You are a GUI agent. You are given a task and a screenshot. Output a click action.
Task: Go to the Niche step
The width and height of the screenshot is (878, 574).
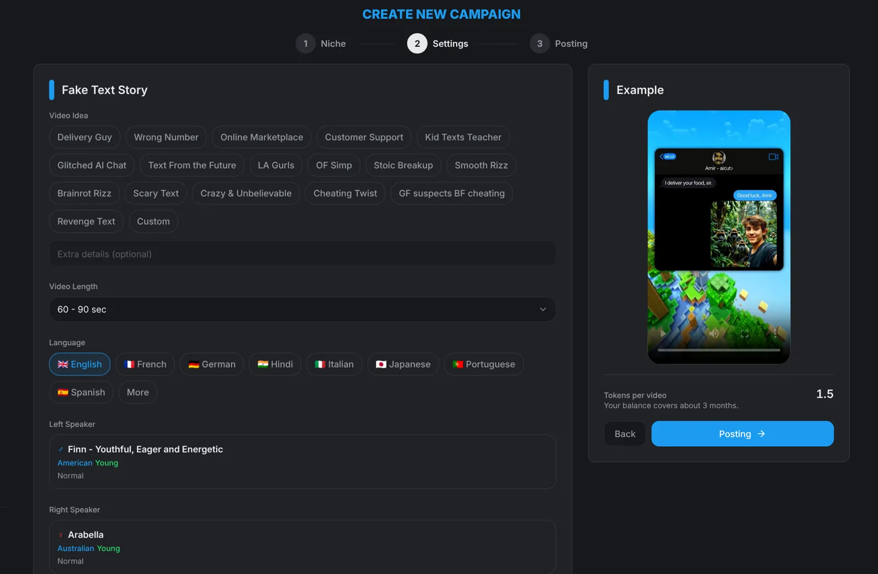point(321,43)
